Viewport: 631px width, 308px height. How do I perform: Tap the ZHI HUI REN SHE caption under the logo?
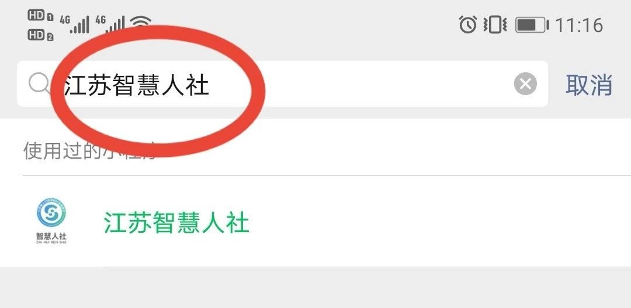[x=51, y=242]
